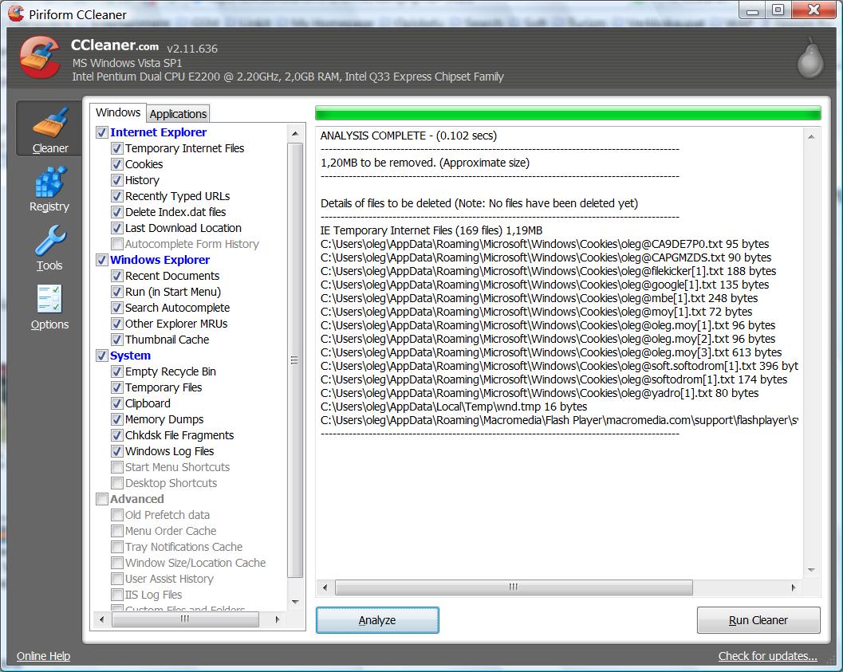Uncheck Memory Dumps
The width and height of the screenshot is (843, 672).
(116, 419)
